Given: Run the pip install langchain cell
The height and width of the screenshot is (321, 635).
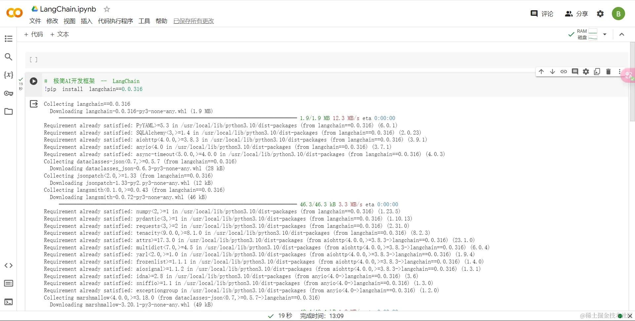Looking at the screenshot, I should (x=34, y=81).
